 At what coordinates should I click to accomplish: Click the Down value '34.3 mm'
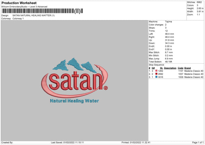tap(169, 43)
